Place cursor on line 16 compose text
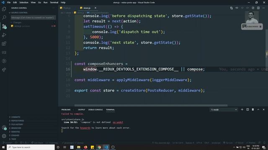 point(195,69)
